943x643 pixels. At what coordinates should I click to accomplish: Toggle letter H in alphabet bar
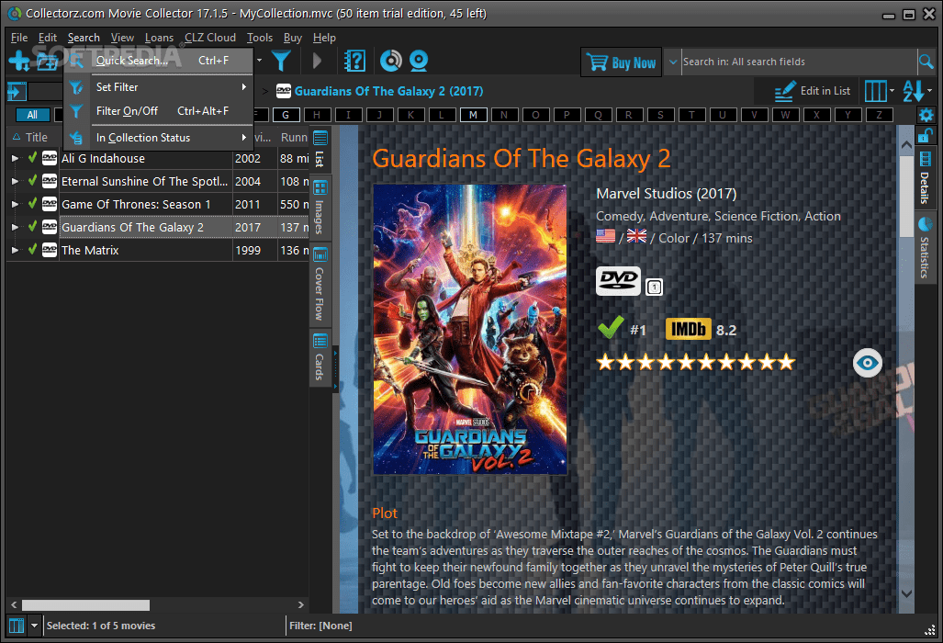[x=317, y=115]
